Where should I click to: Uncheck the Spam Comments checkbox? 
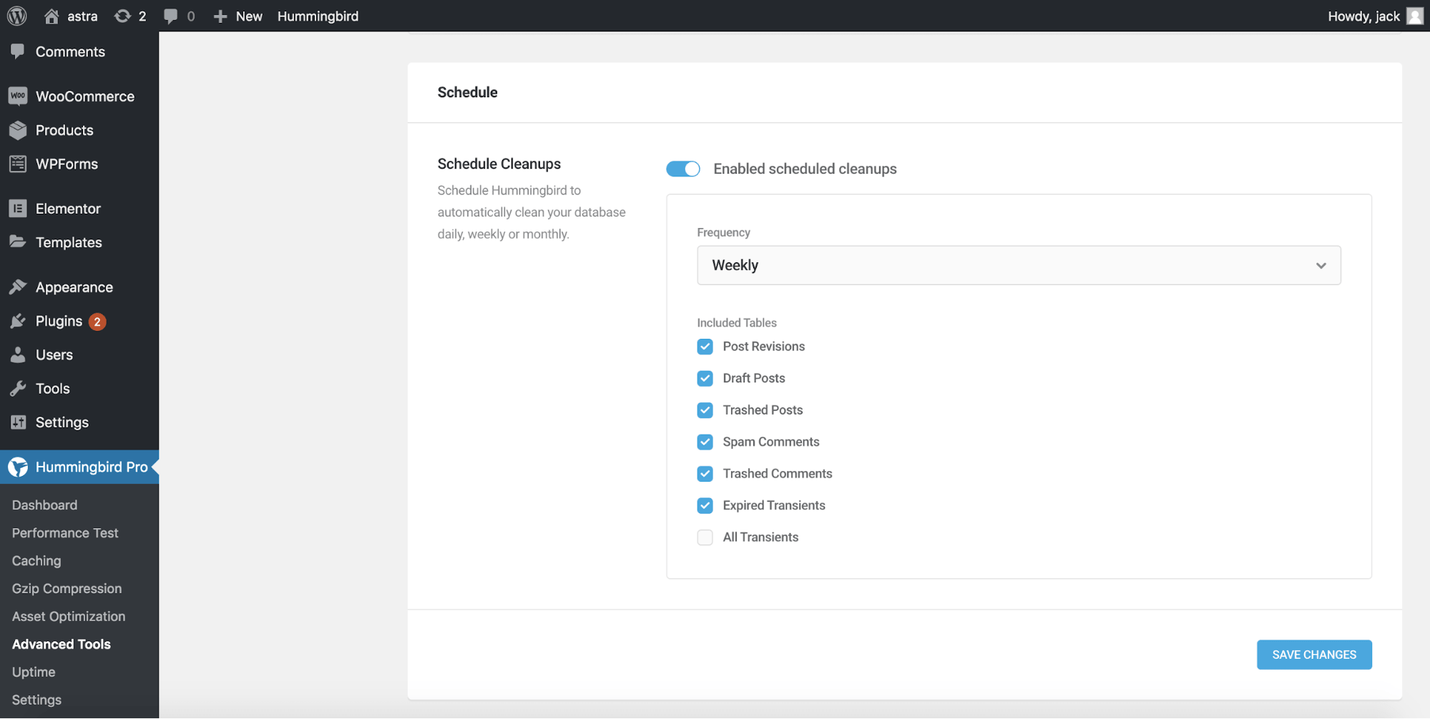click(705, 442)
